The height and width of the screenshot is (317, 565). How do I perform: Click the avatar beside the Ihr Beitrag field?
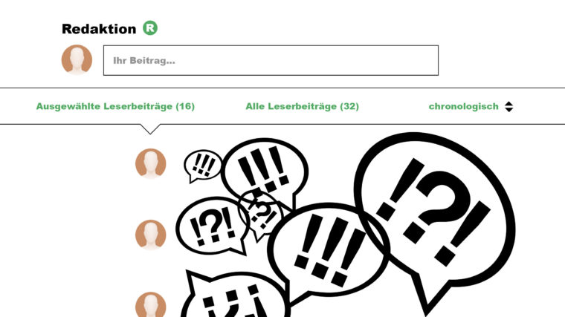point(77,59)
